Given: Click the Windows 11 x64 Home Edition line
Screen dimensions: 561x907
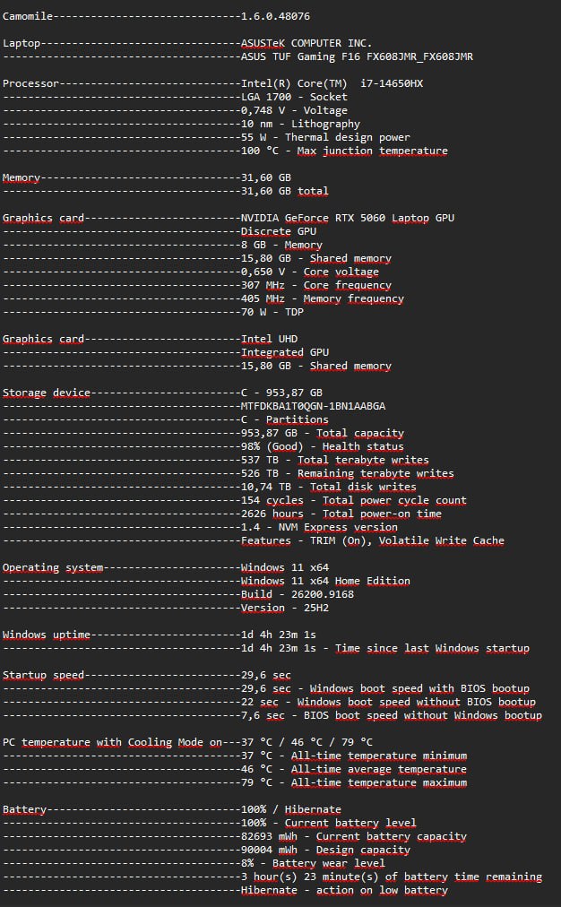Looking at the screenshot, I should [325, 581].
